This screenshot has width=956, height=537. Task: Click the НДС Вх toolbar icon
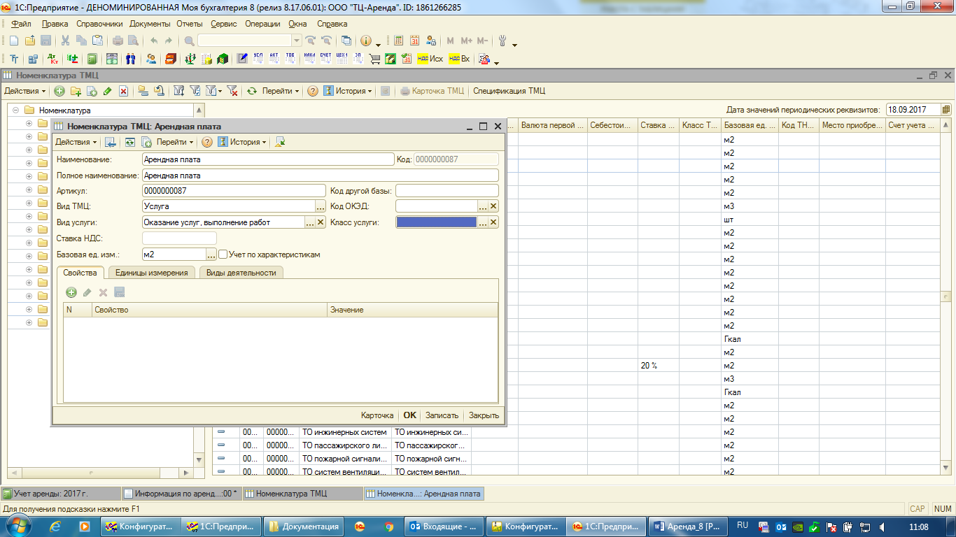459,59
